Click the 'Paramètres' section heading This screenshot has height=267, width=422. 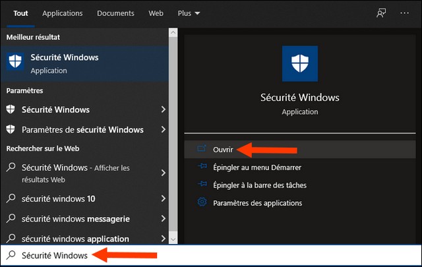(x=24, y=90)
